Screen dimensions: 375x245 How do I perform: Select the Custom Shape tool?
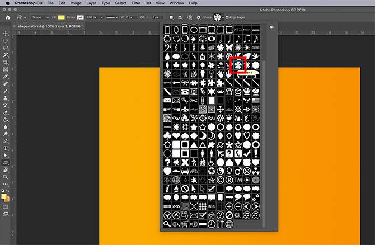tap(5, 163)
